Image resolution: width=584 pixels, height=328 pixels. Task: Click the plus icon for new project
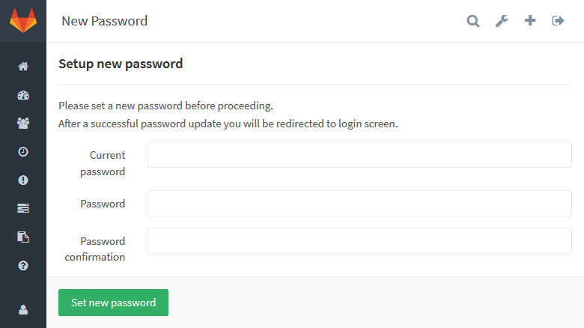(530, 21)
